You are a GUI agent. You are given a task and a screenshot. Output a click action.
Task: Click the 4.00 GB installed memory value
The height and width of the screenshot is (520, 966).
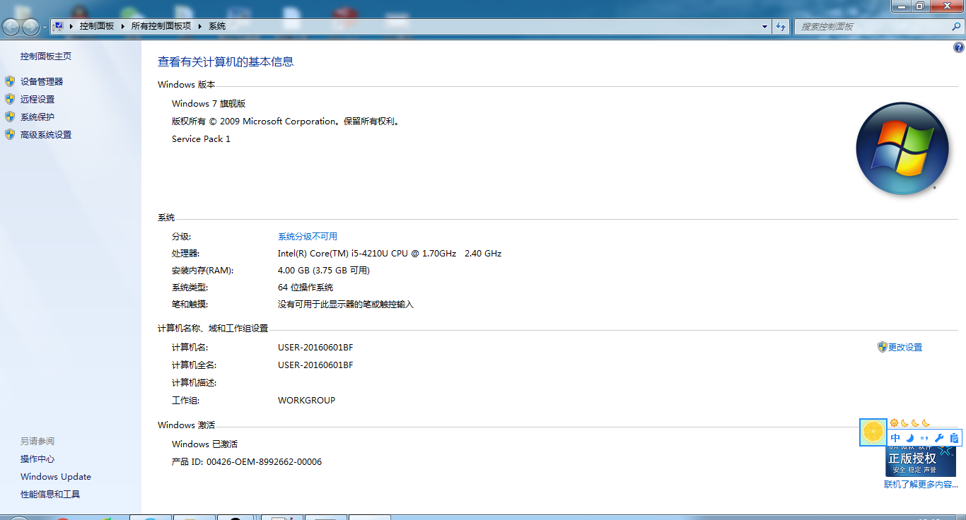click(324, 271)
